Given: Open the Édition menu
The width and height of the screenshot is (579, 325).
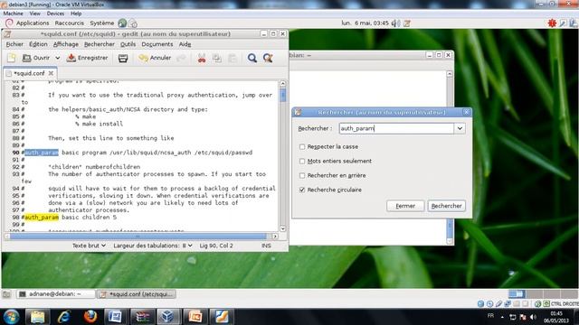Looking at the screenshot, I should pos(38,44).
